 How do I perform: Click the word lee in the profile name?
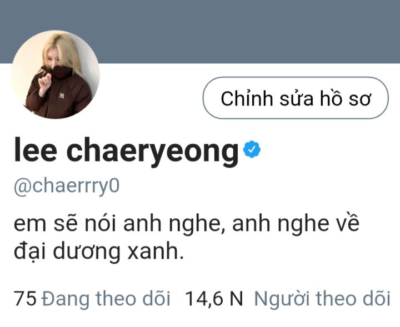pos(35,149)
